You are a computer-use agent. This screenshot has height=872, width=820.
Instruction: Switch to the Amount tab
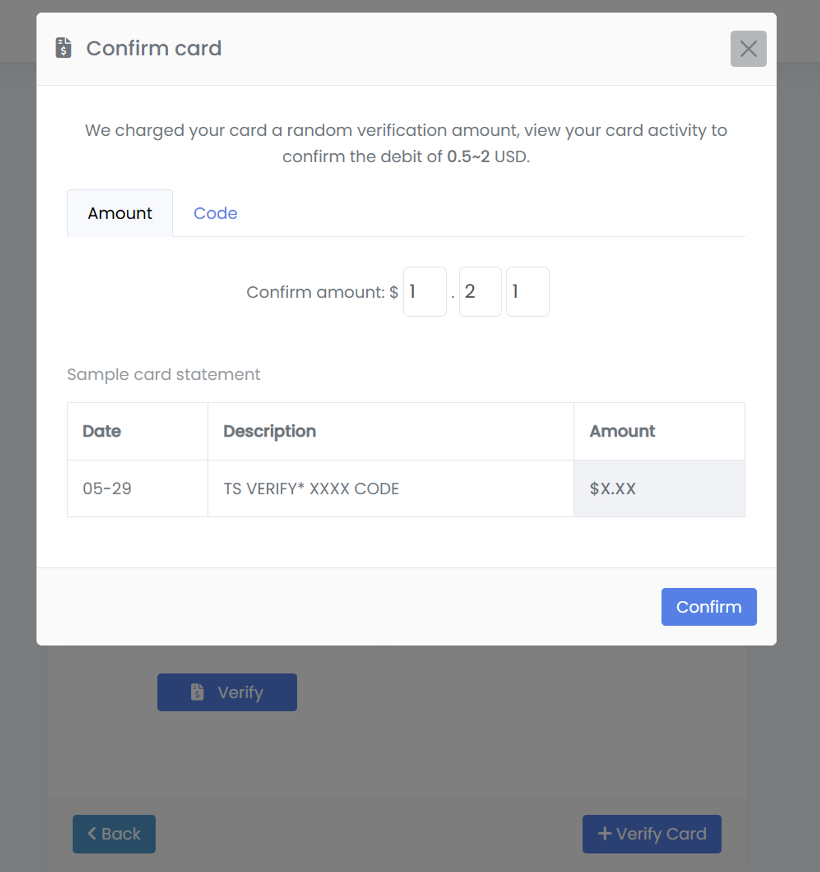pyautogui.click(x=120, y=213)
